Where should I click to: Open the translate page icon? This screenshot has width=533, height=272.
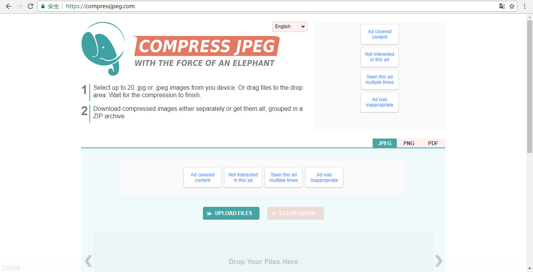(502, 6)
